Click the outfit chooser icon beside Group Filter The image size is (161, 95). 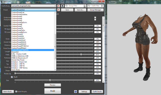62,6
